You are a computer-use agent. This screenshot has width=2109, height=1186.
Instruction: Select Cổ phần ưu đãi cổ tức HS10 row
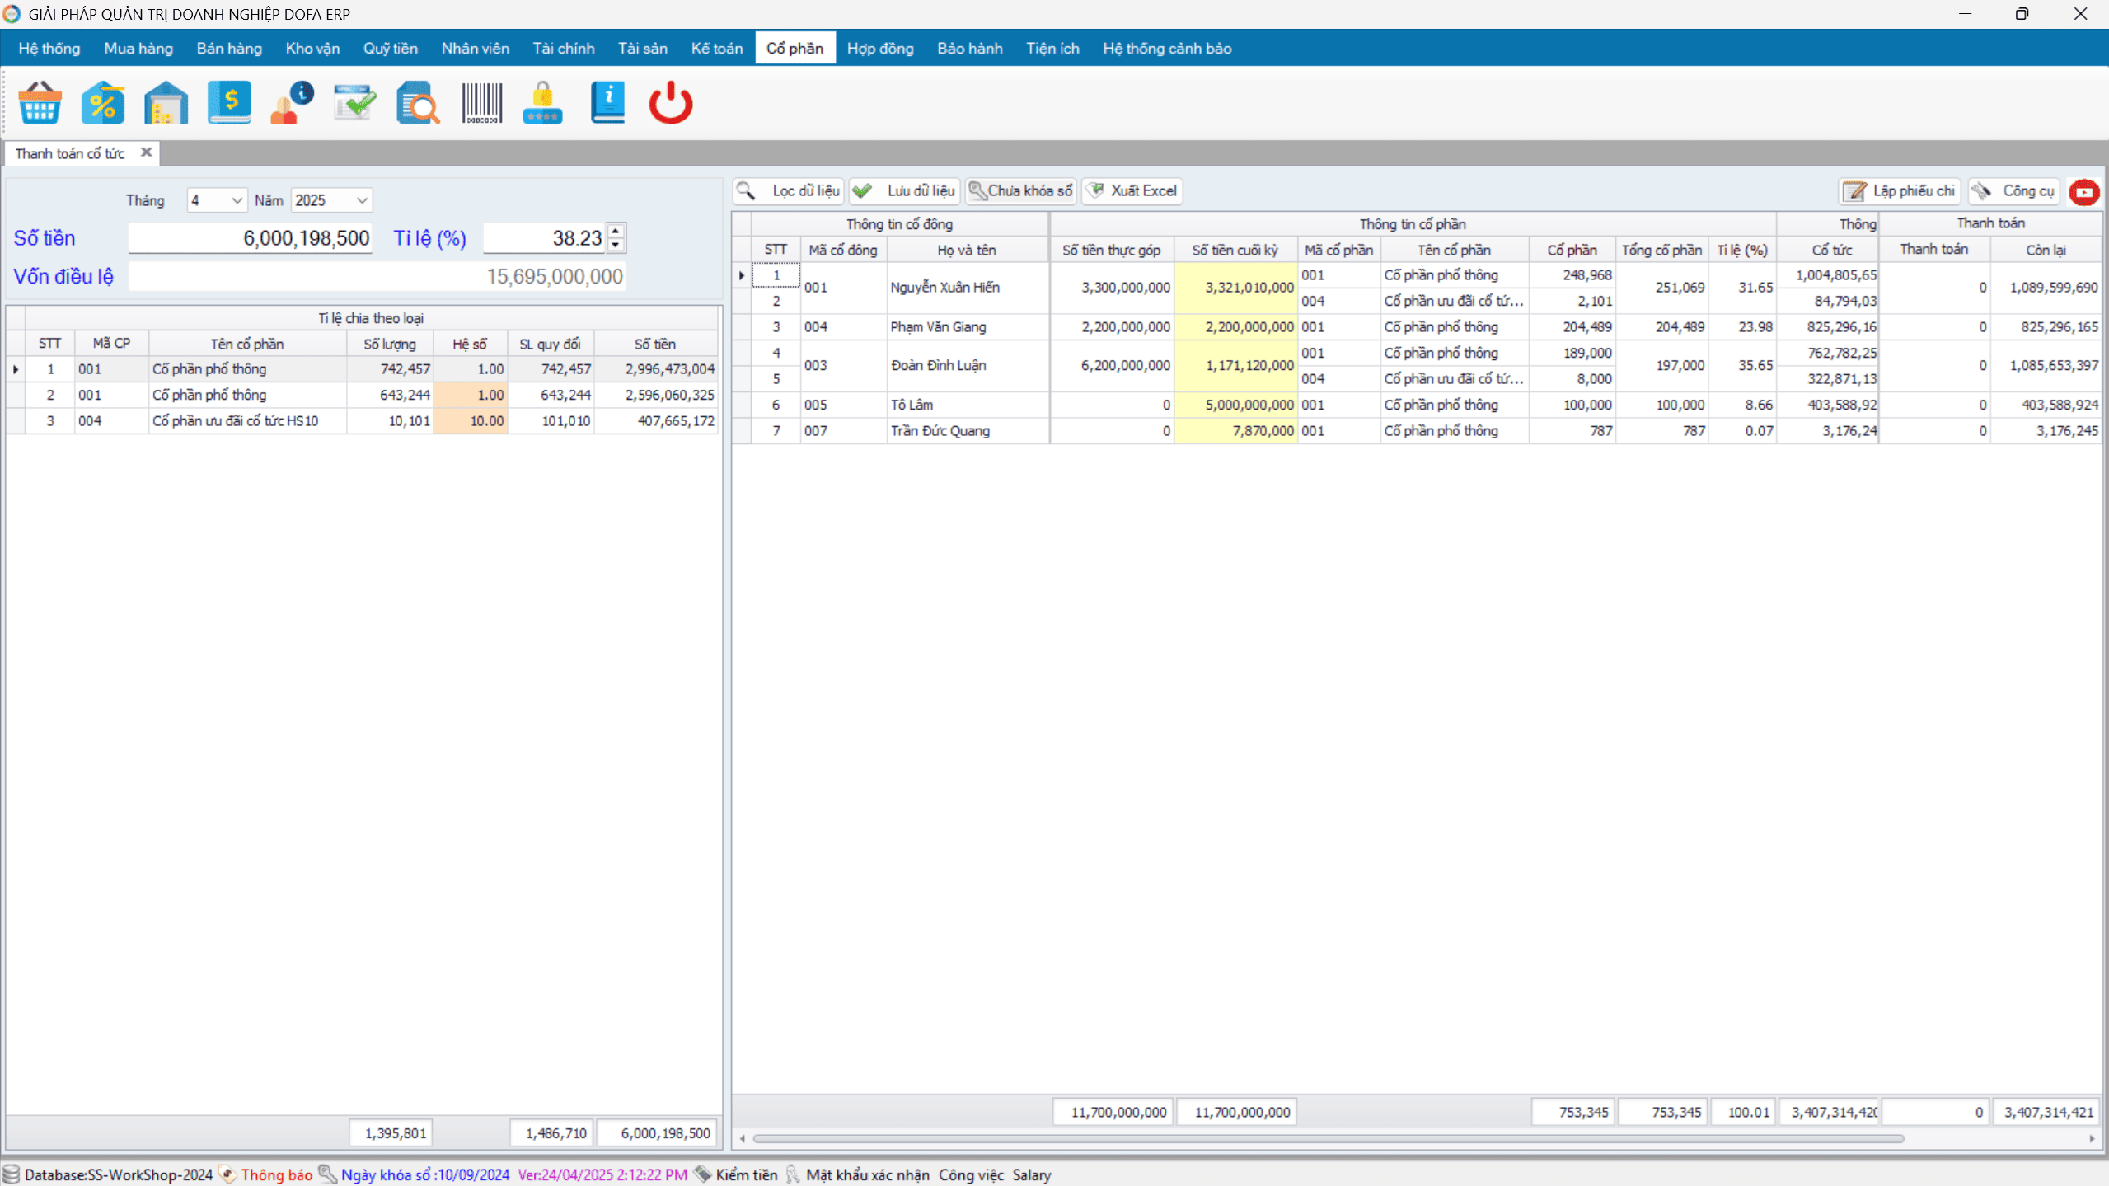(x=362, y=420)
